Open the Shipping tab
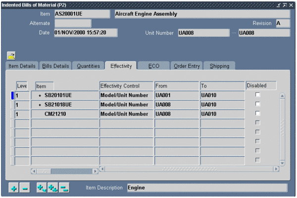Screen dimensions: 297x198 [x=219, y=66]
